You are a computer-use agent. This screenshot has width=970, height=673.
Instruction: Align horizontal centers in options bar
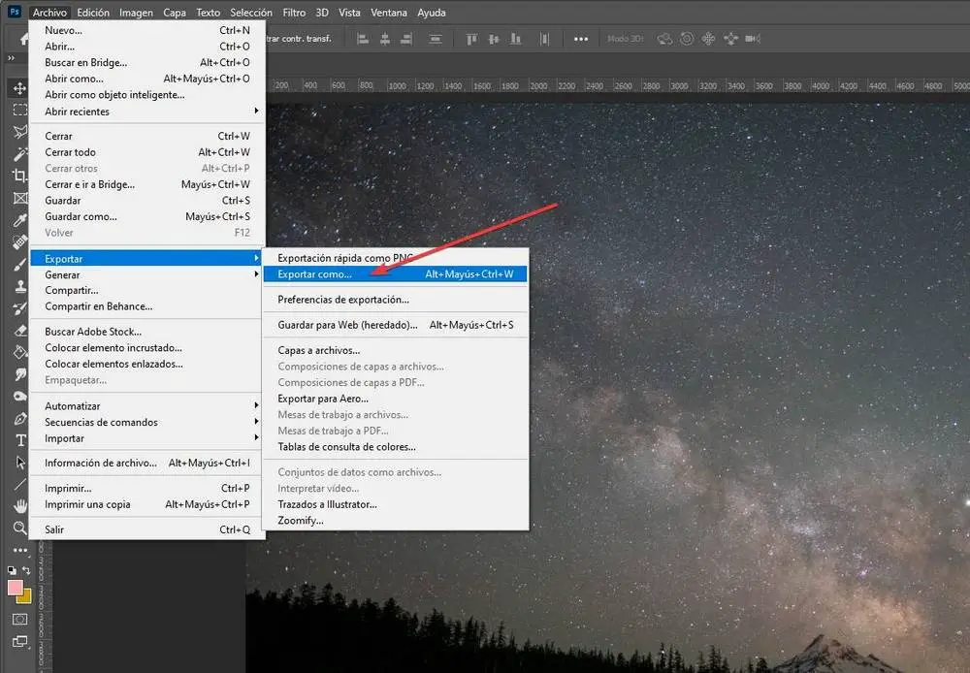pos(385,39)
